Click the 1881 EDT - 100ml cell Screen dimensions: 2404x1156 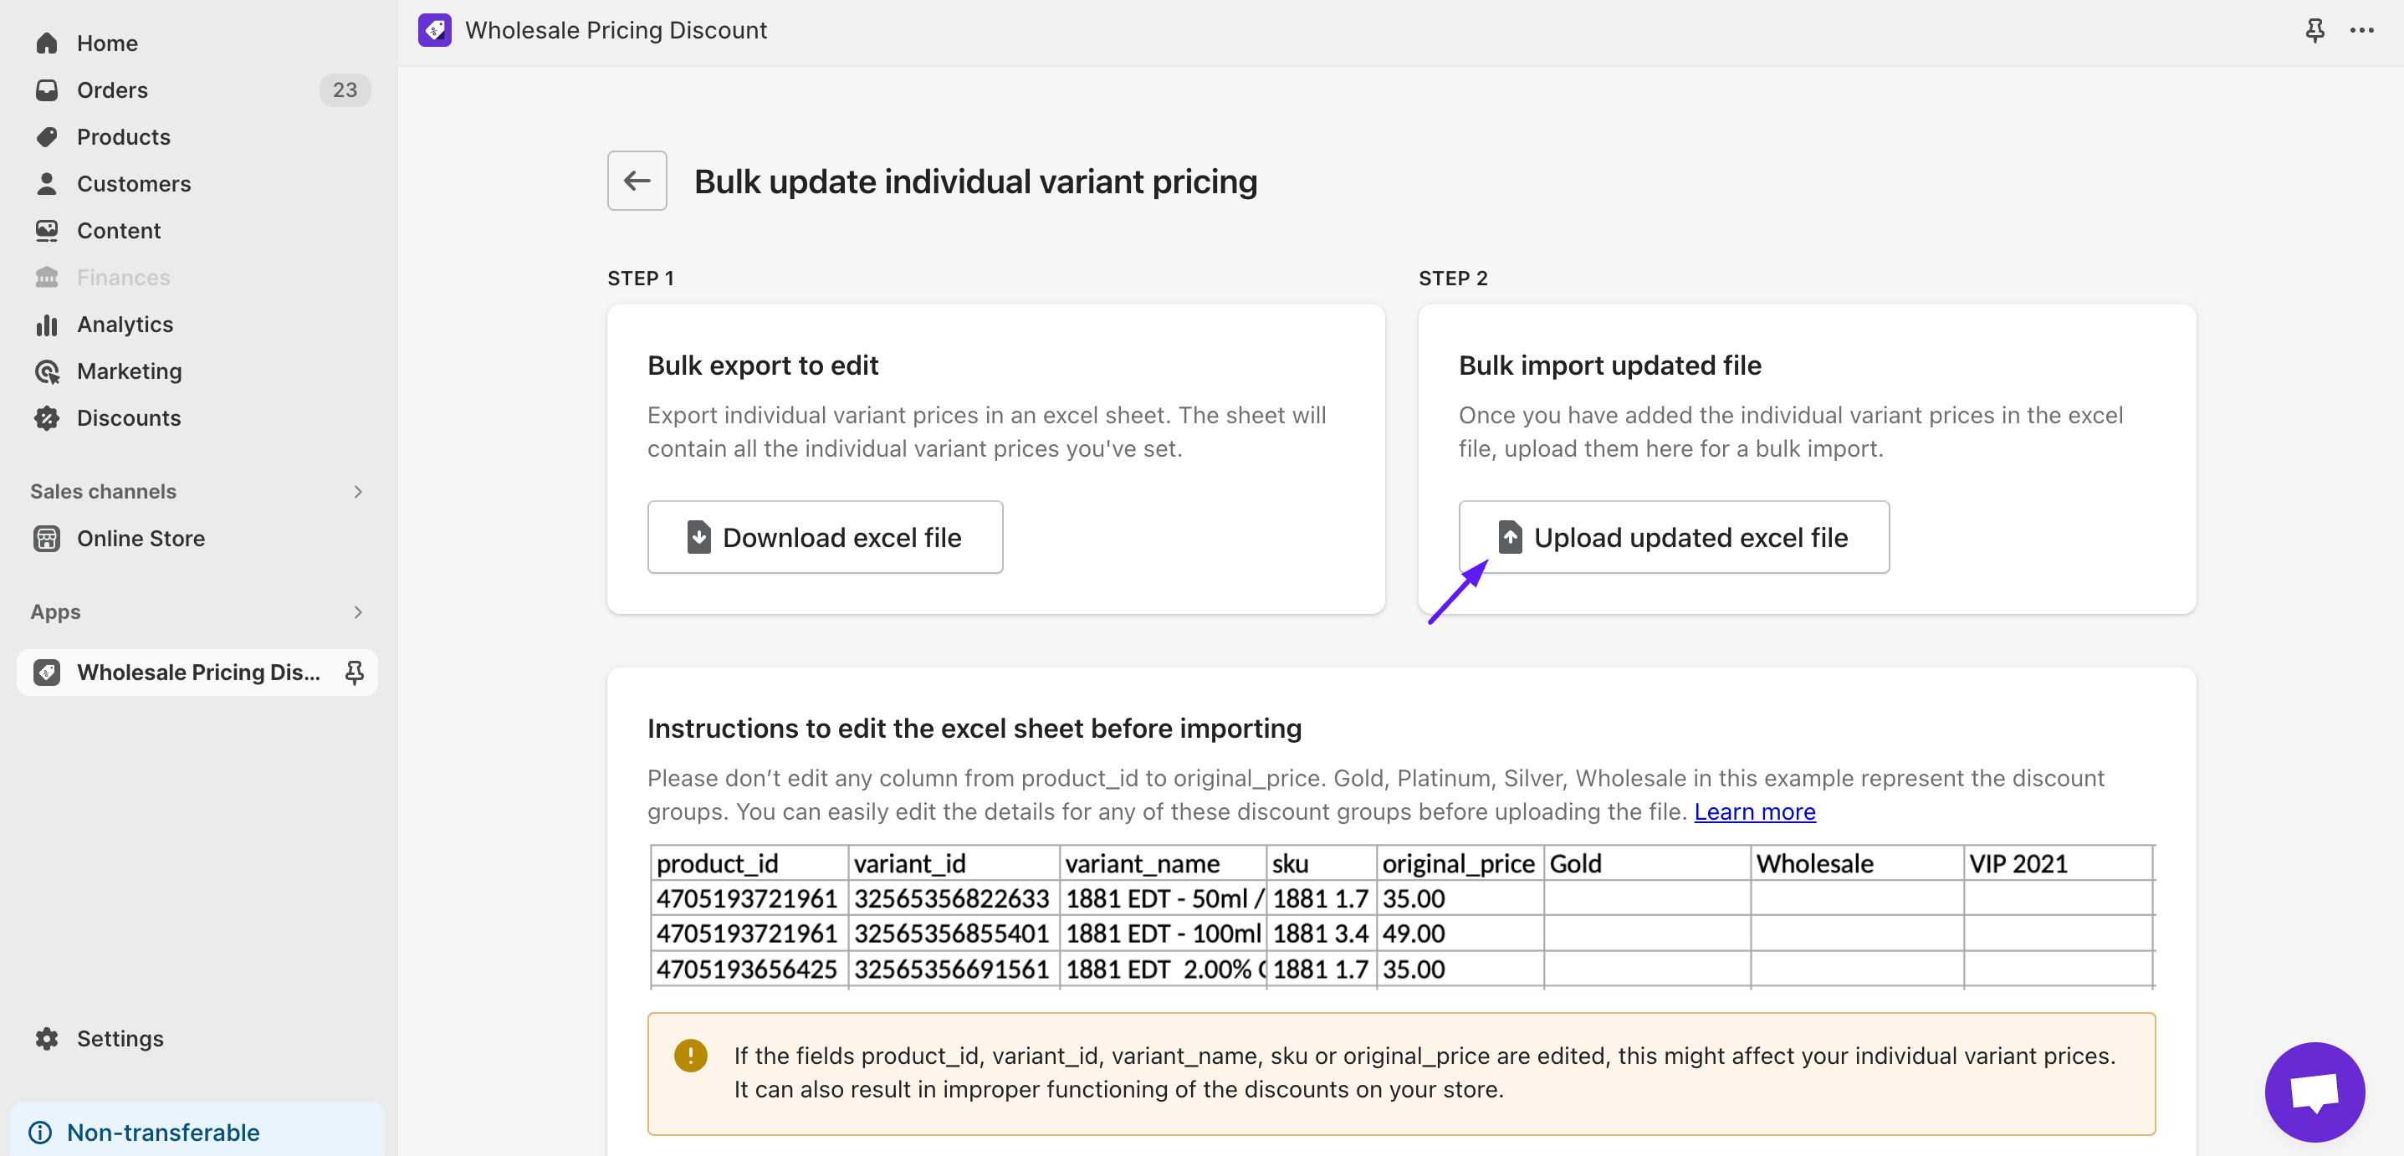point(1163,933)
